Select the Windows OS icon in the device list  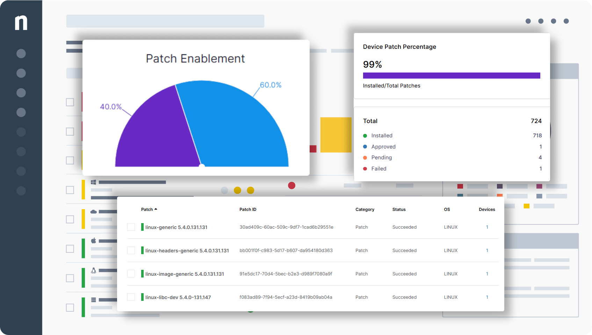point(93,182)
